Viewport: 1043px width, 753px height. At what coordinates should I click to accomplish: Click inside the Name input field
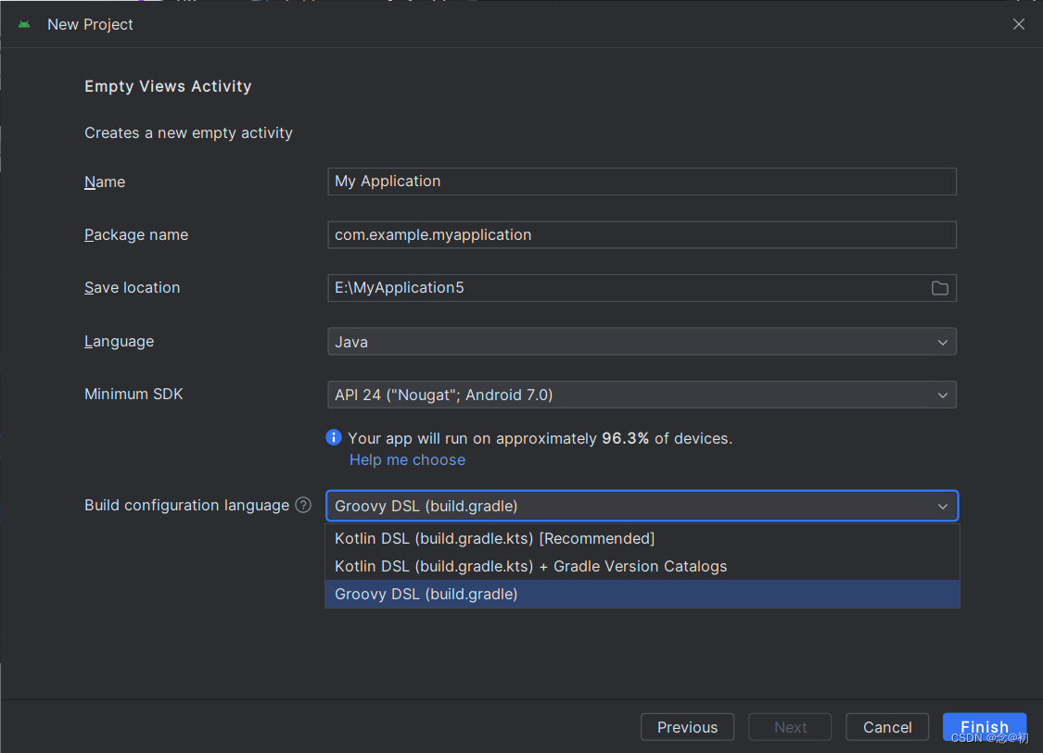(x=642, y=181)
